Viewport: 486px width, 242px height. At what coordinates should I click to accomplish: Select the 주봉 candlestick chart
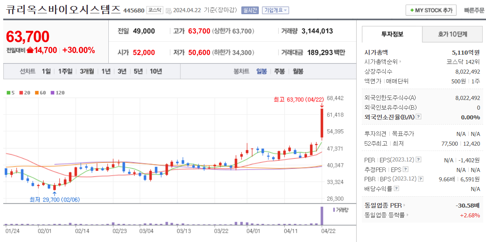coord(280,71)
